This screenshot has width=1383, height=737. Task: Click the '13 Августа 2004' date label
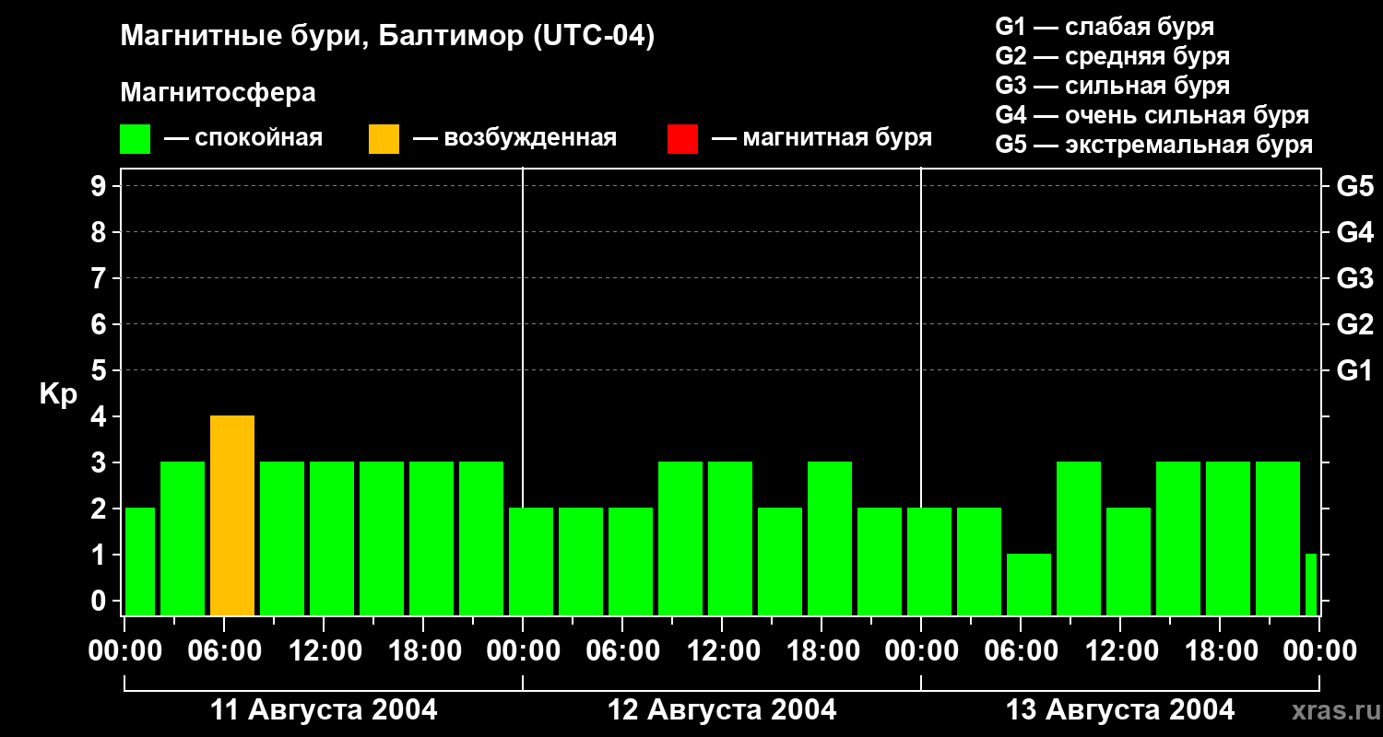(x=1120, y=710)
